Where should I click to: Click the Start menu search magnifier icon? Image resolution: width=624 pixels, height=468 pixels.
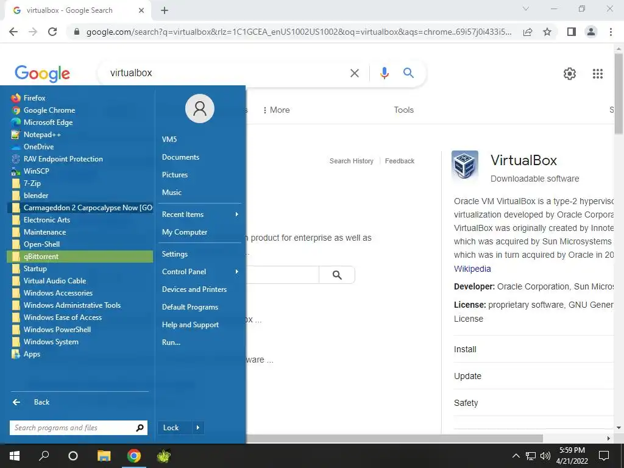(140, 428)
